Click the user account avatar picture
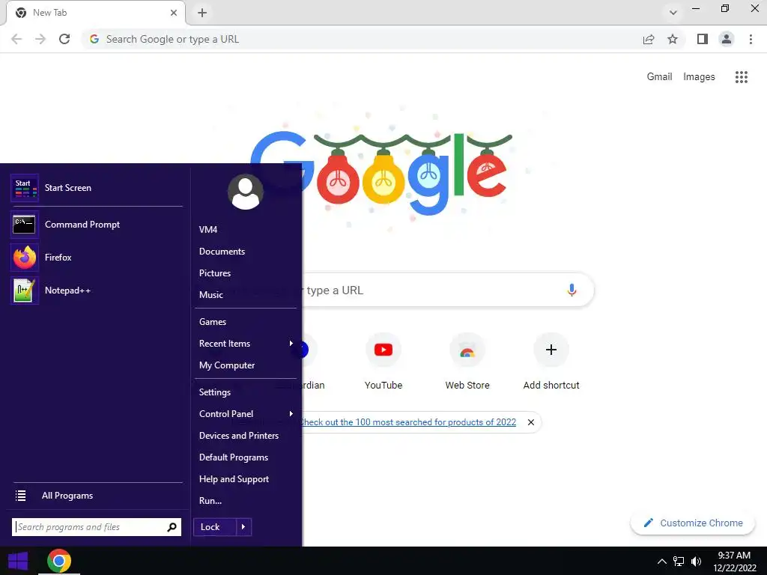The height and width of the screenshot is (575, 767). 246,192
